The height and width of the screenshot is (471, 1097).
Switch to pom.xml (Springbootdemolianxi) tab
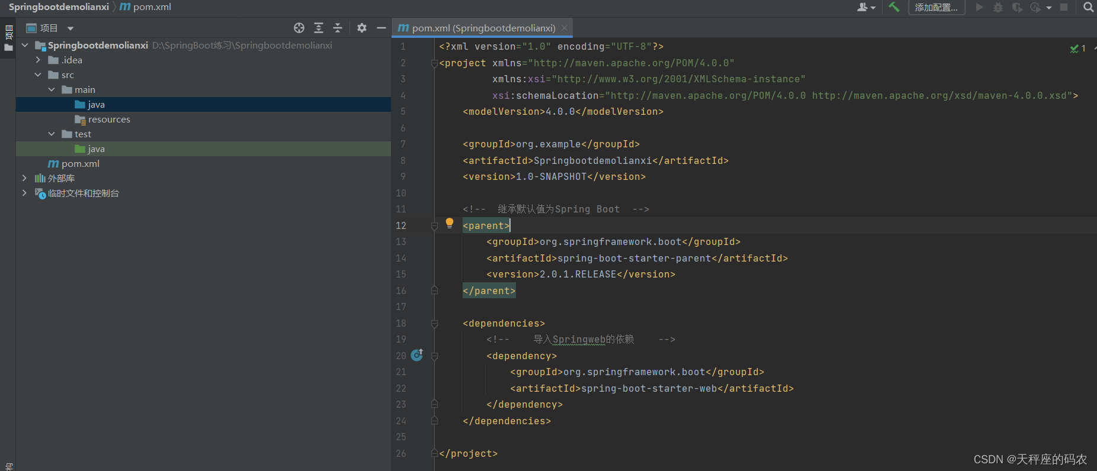coord(483,28)
